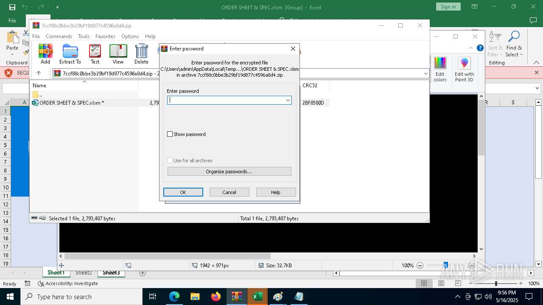Viewport: 543px width, 305px height.
Task: Click Excel taskbar icon
Action: tap(257, 297)
